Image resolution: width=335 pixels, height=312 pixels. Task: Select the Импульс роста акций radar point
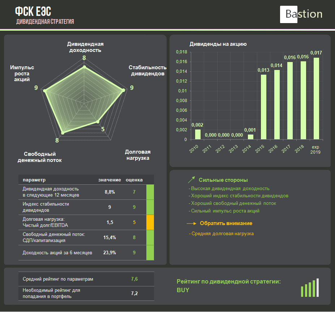tap(45, 91)
